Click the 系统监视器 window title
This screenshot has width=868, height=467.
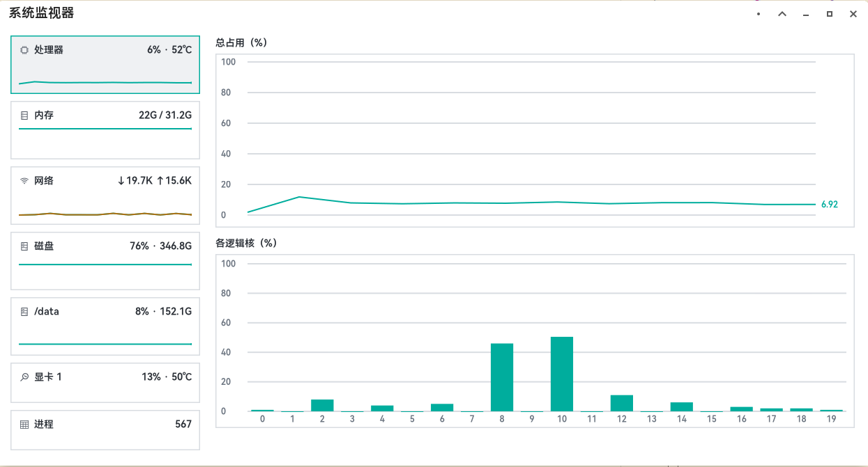(41, 13)
